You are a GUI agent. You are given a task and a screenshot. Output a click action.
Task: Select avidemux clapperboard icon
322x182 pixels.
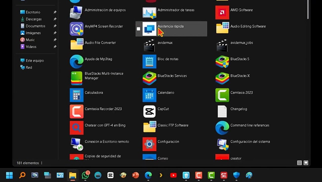(149, 45)
